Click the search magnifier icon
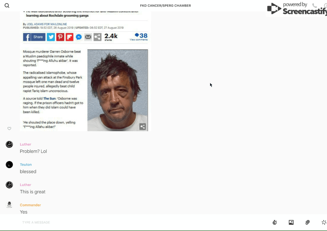327x231 pixels. tap(7, 6)
